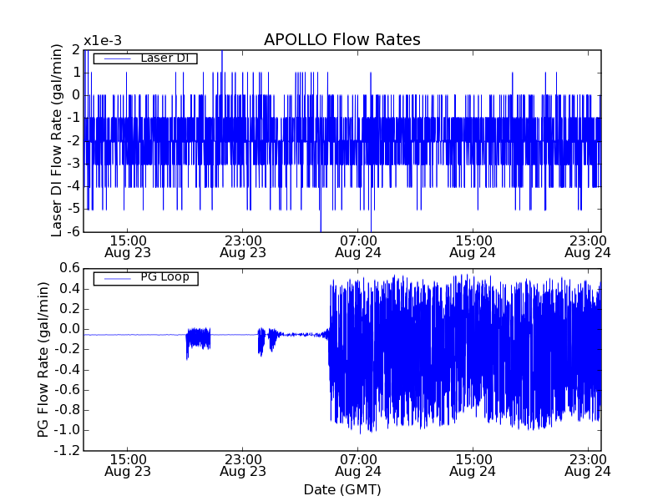Click the blue line sample in PG Loop legend
The height and width of the screenshot is (501, 668).
point(114,278)
